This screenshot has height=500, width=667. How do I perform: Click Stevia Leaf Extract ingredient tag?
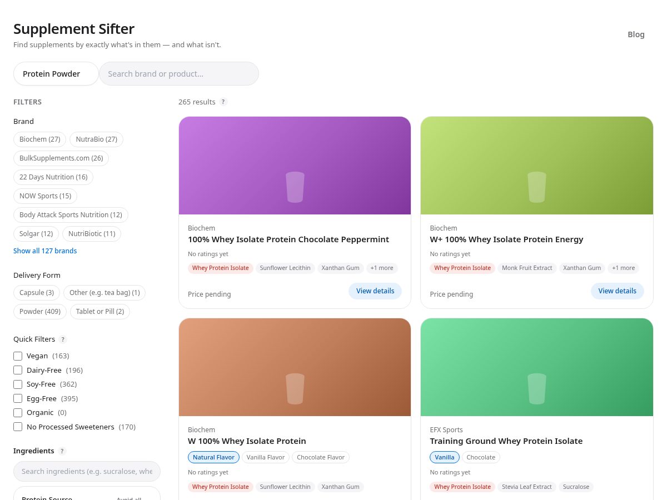click(x=527, y=487)
